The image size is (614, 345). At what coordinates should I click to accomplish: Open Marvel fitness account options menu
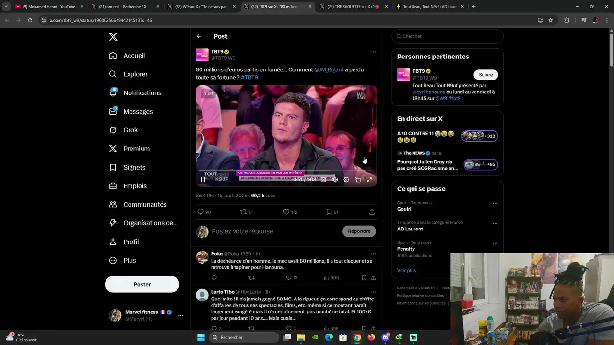(x=180, y=315)
